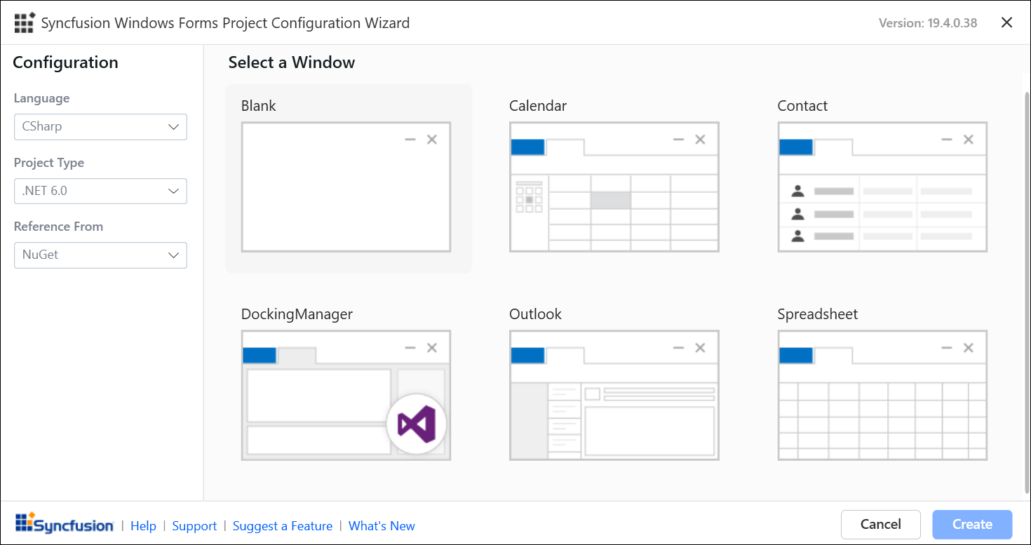
Task: Click the Syncfusion logo in footer
Action: (64, 524)
